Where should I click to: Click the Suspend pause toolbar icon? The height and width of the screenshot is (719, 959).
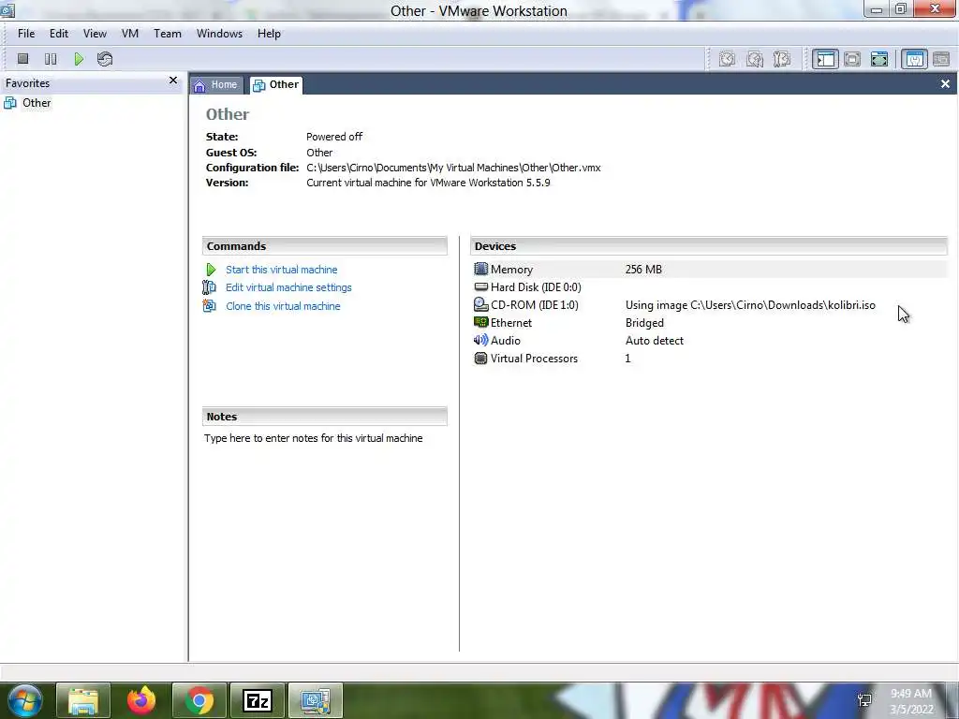[x=51, y=59]
